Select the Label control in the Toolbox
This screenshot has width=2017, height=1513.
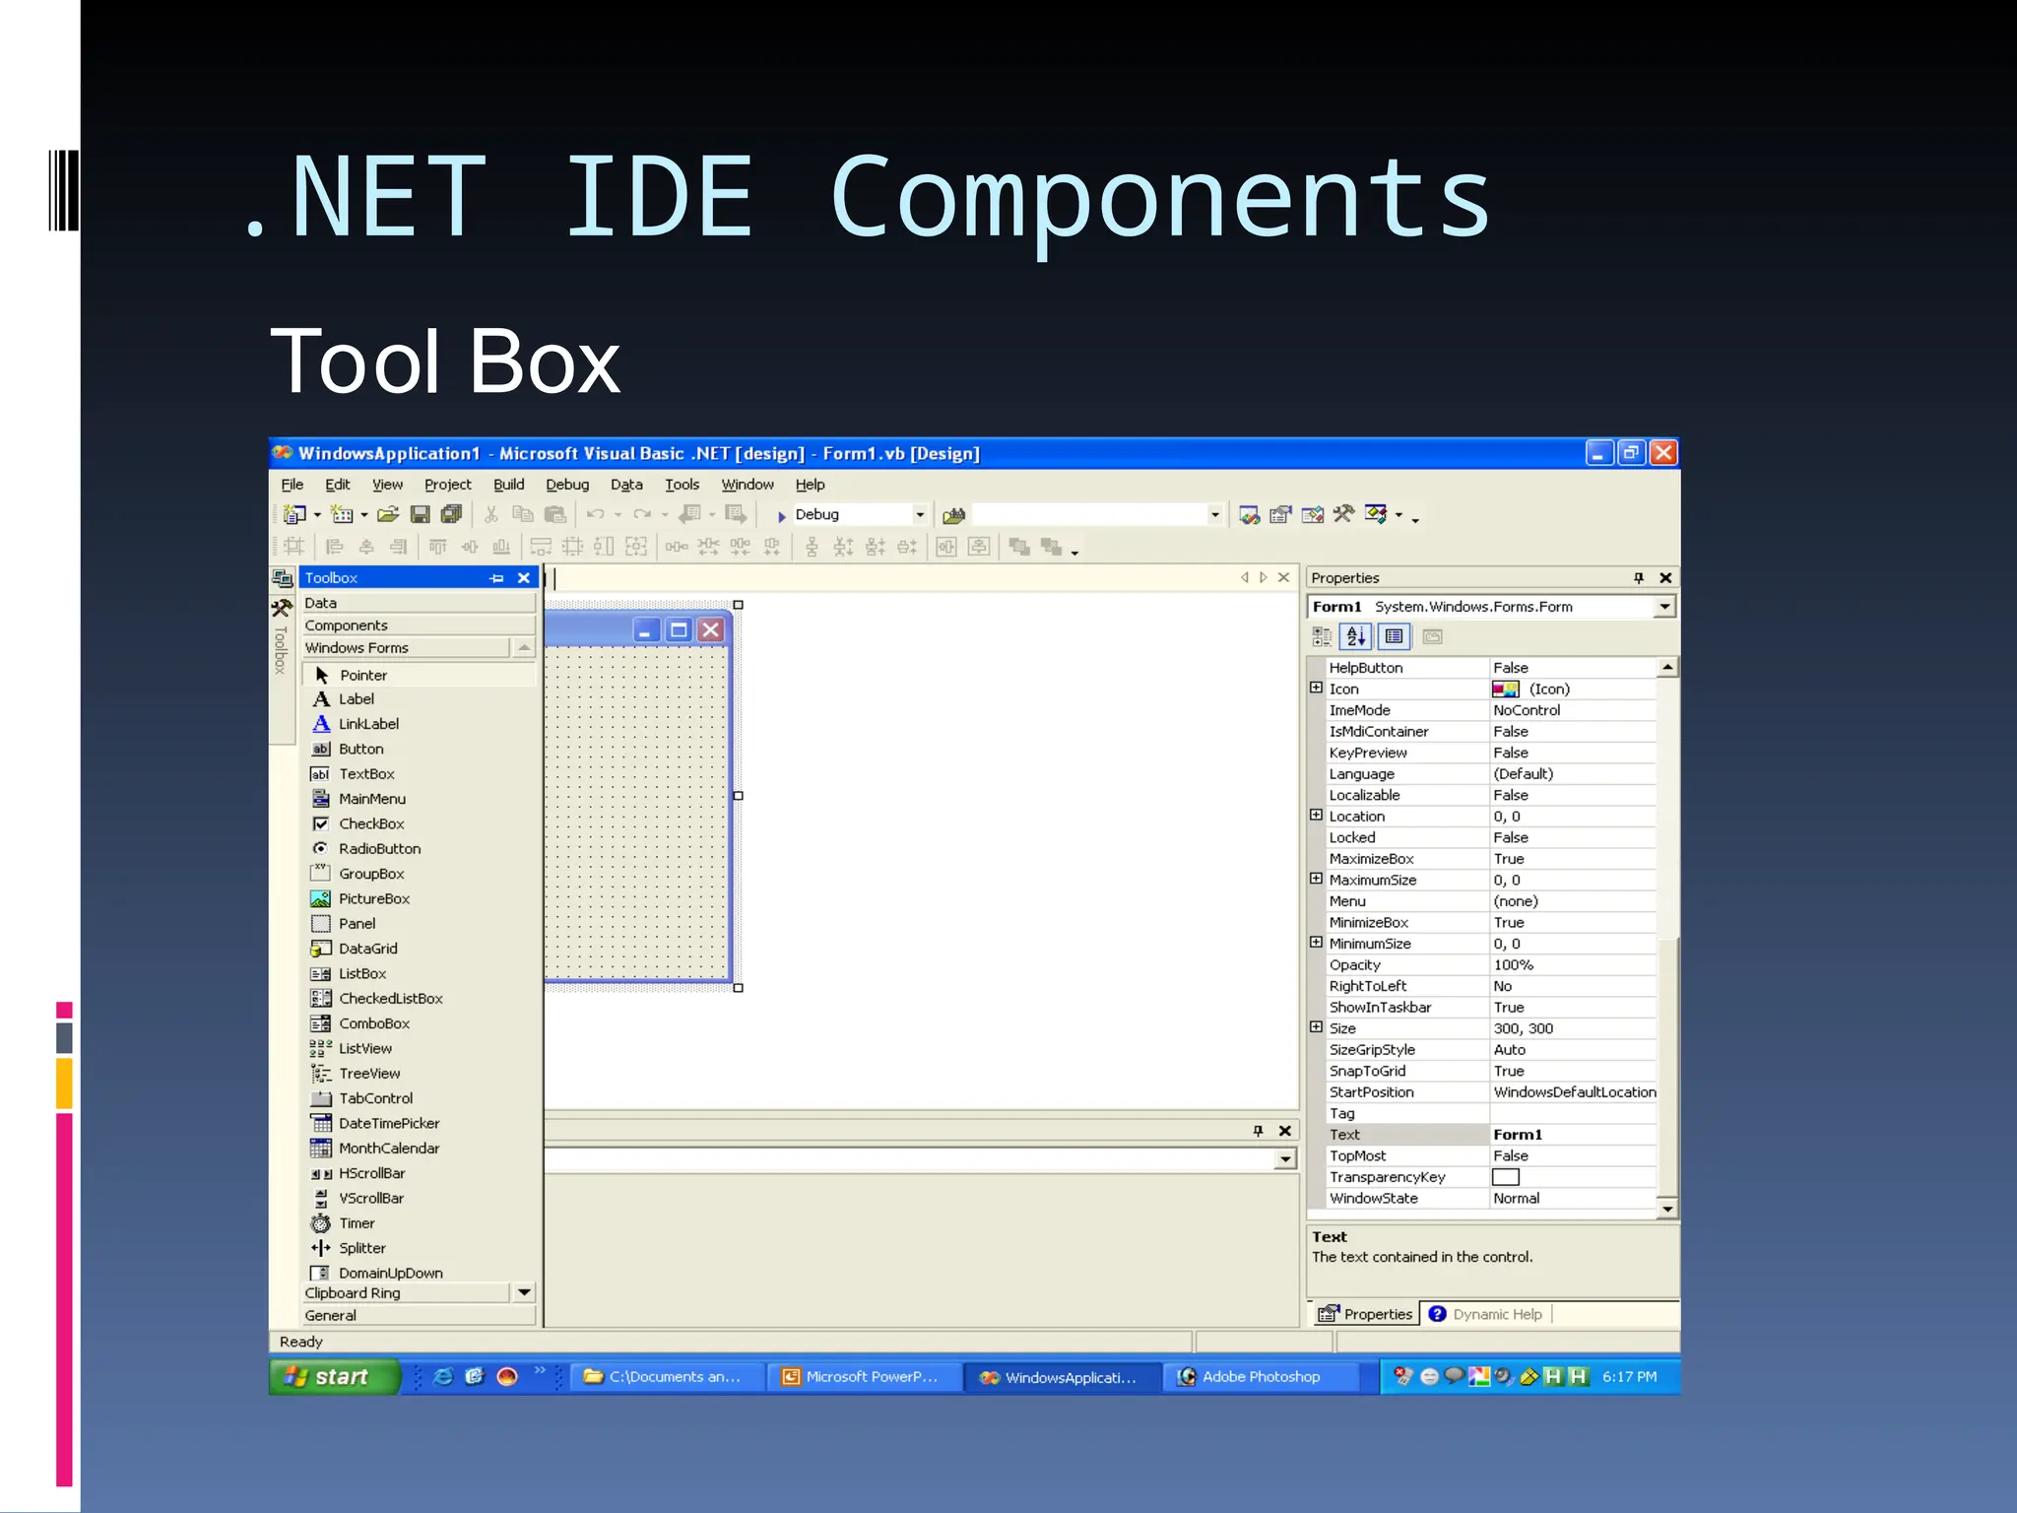[x=421, y=699]
